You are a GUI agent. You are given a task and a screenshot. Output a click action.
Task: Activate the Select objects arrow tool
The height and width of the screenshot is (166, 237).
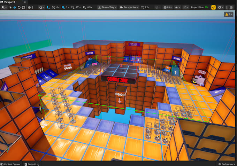click(x=10, y=7)
